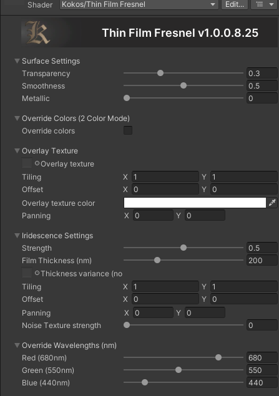
Task: Collapse the Surface Settings section
Action: click(x=17, y=61)
